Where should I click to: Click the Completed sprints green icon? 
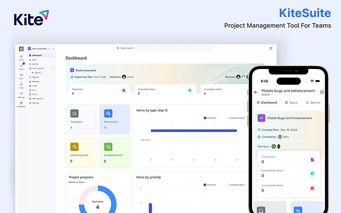click(108, 147)
